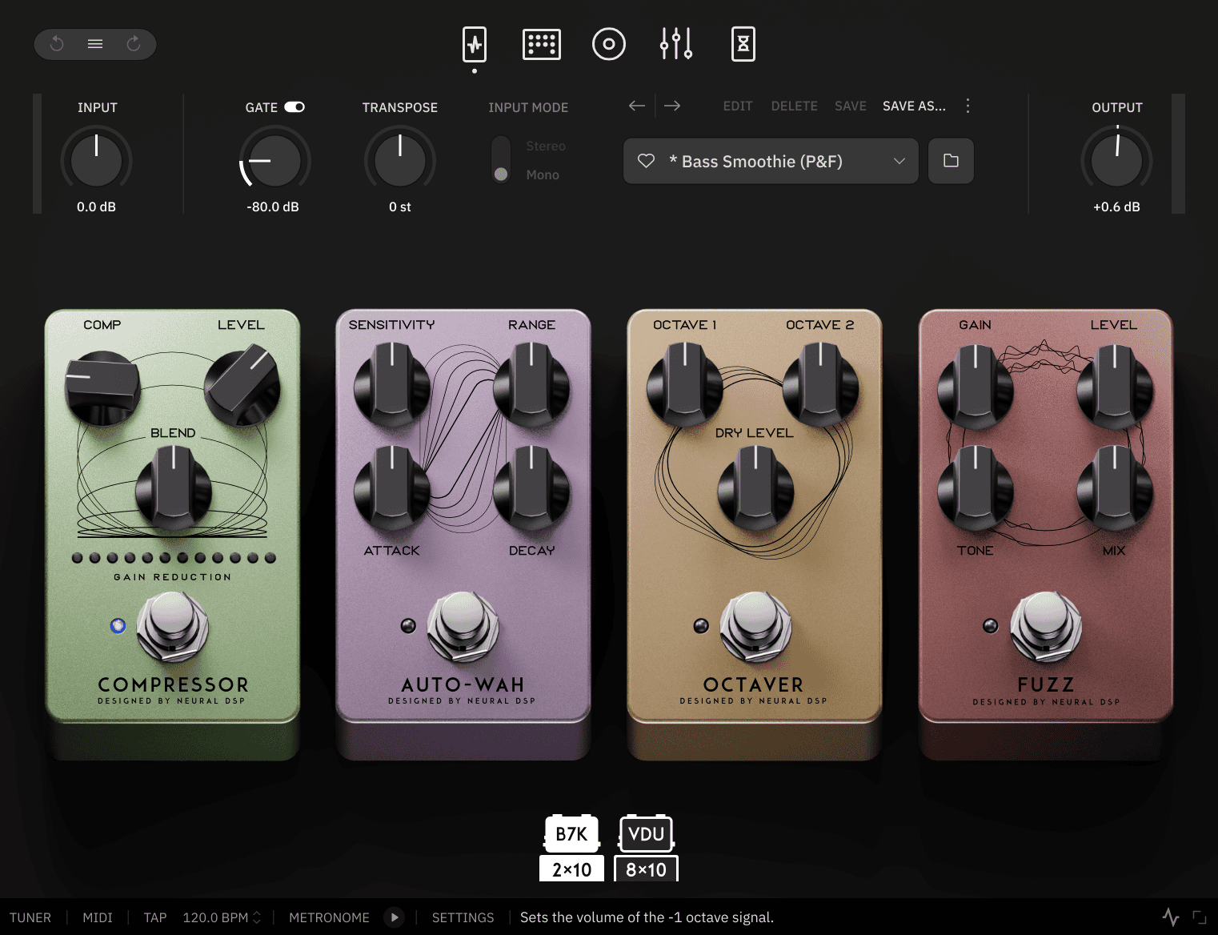Screen dimensions: 1218x935
Task: Toggle the Auto-Wah pedal footswitch
Action: point(463,627)
